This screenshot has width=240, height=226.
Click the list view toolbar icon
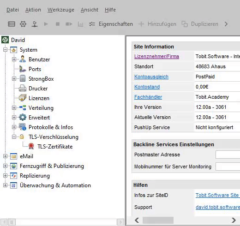coord(12,24)
